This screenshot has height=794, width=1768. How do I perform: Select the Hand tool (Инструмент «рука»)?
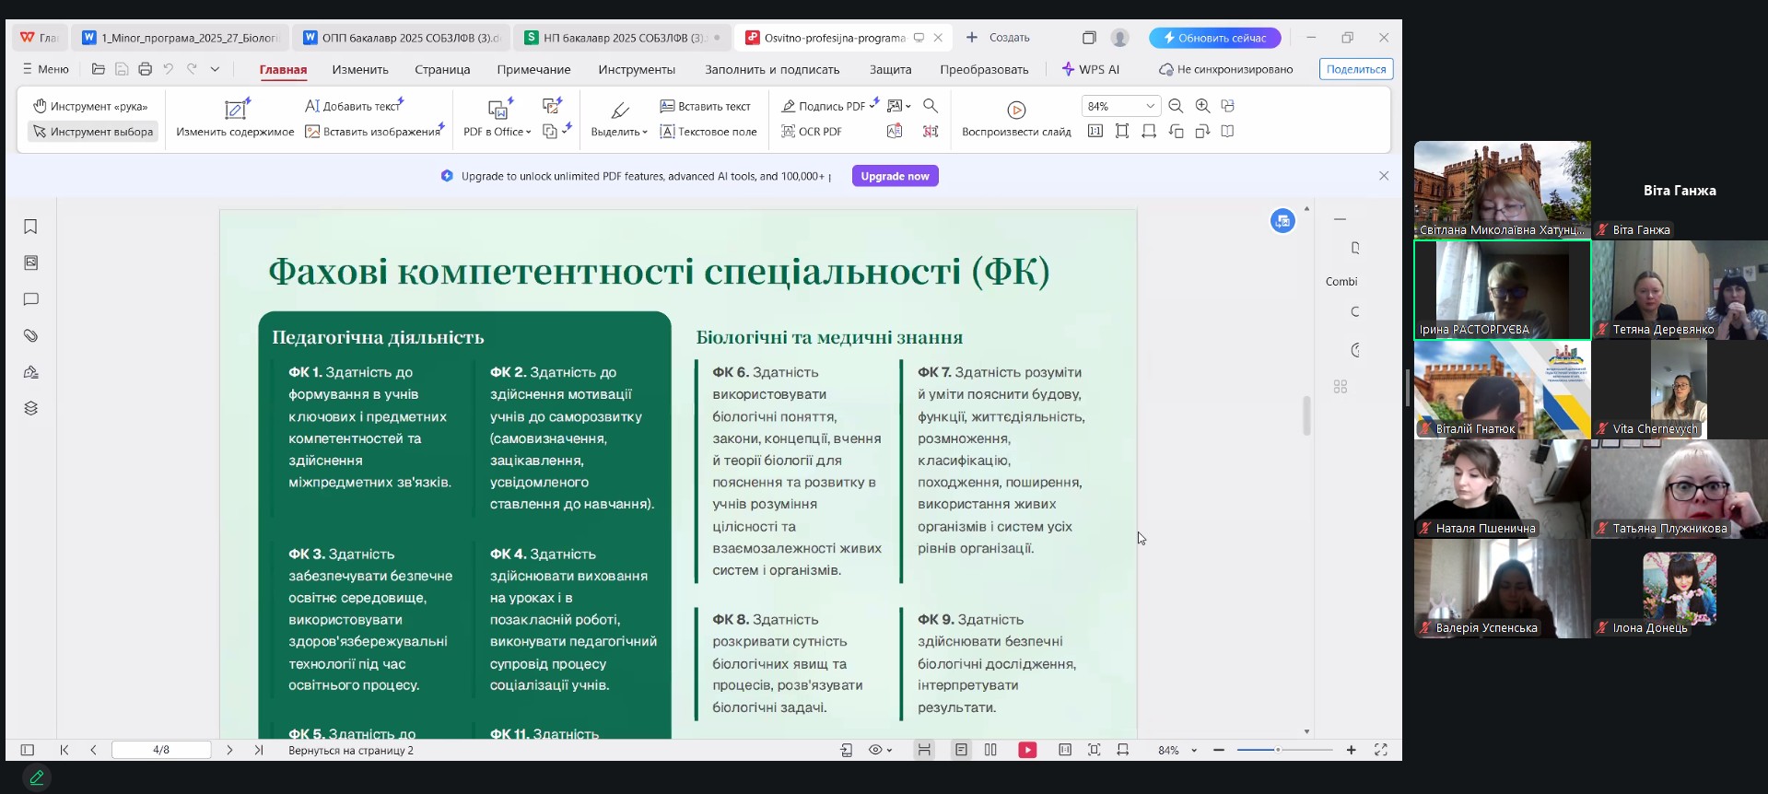pos(90,106)
